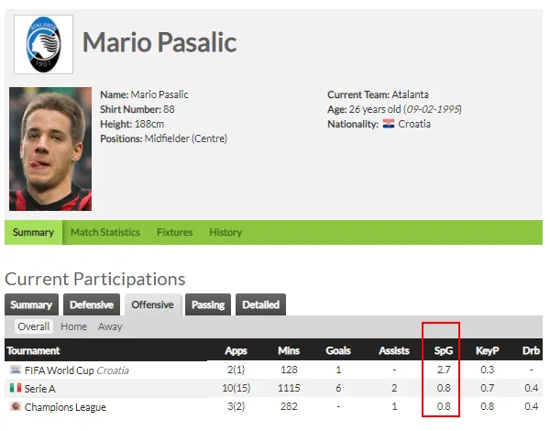
Task: Select the Away filter option
Action: (110, 326)
